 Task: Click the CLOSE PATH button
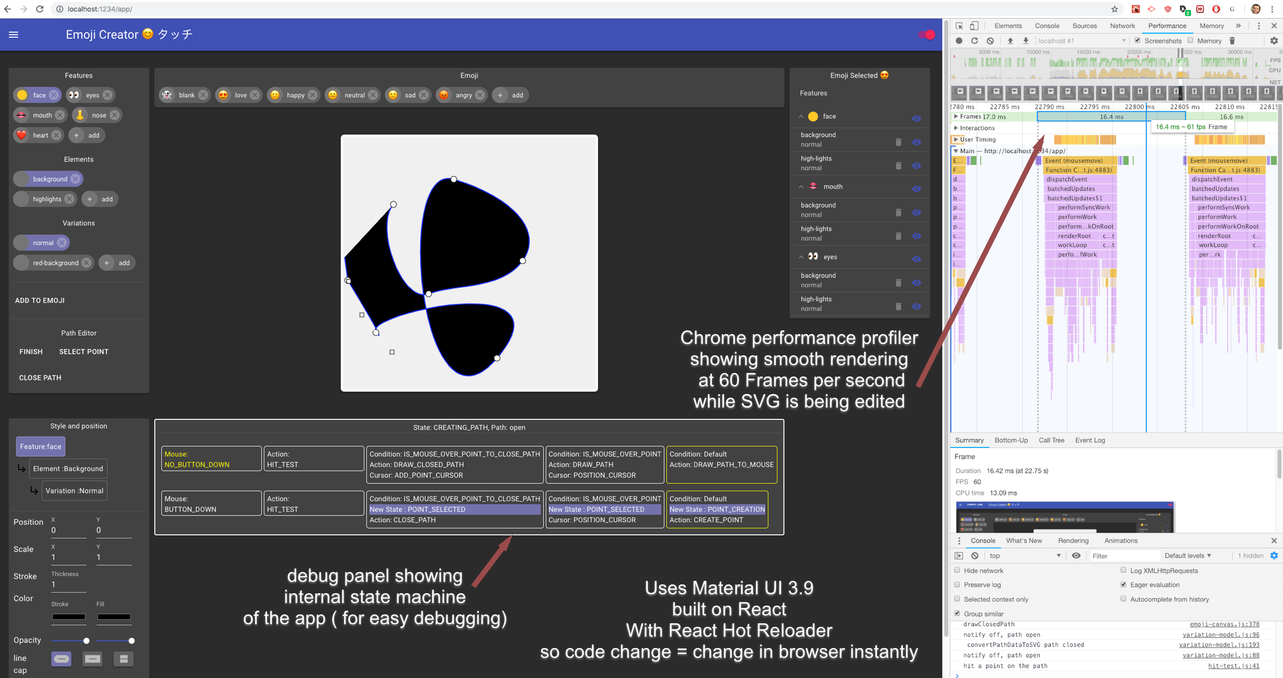pyautogui.click(x=40, y=378)
